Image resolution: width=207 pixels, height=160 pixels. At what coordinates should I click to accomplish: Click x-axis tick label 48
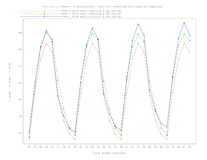click(x=121, y=147)
